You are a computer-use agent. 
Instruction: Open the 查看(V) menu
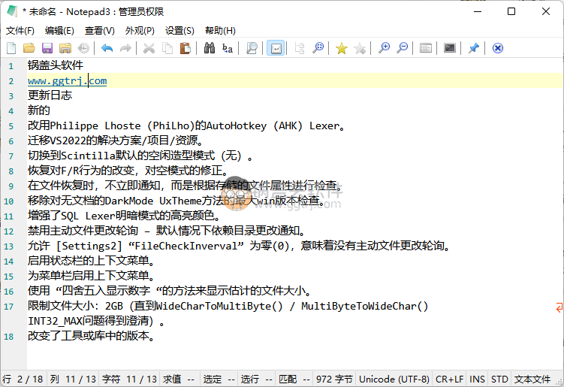pos(100,31)
